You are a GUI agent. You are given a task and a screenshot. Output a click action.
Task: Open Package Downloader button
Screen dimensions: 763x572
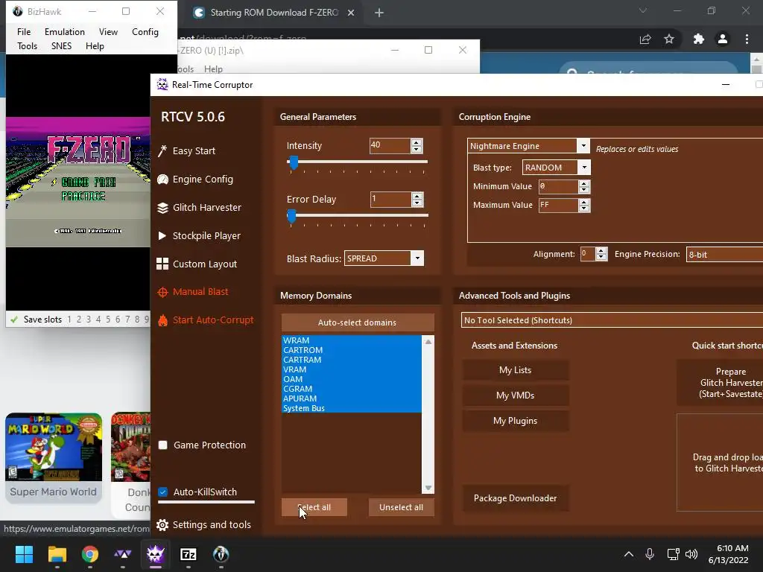tap(516, 498)
